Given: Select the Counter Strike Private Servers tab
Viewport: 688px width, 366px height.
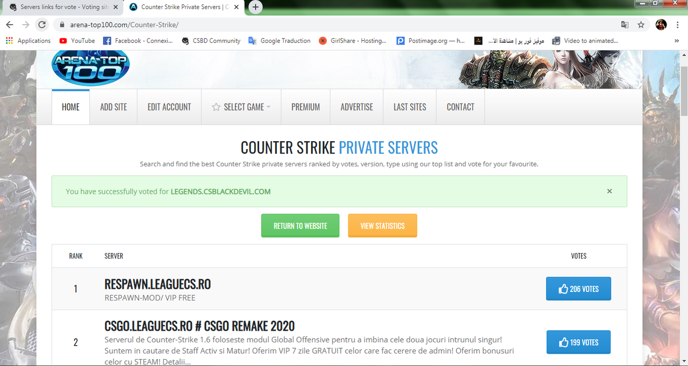Looking at the screenshot, I should point(184,8).
